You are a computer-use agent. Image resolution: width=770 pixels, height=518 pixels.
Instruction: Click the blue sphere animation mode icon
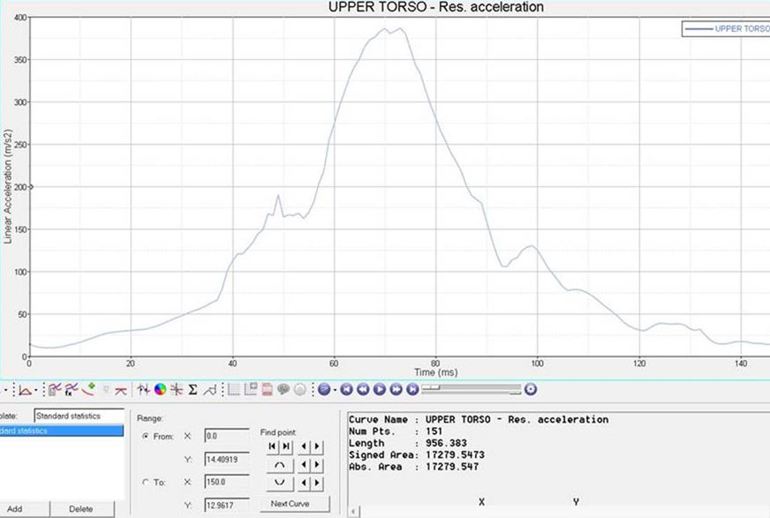(323, 389)
